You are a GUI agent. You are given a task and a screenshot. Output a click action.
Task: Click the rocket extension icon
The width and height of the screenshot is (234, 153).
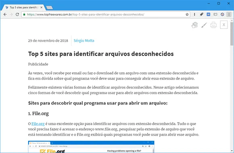point(201,14)
